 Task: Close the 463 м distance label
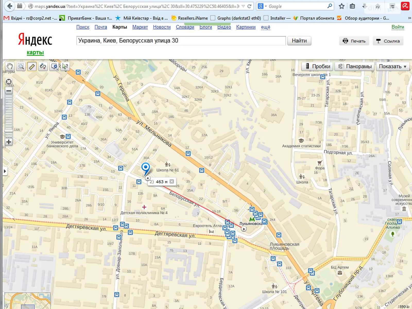[172, 182]
